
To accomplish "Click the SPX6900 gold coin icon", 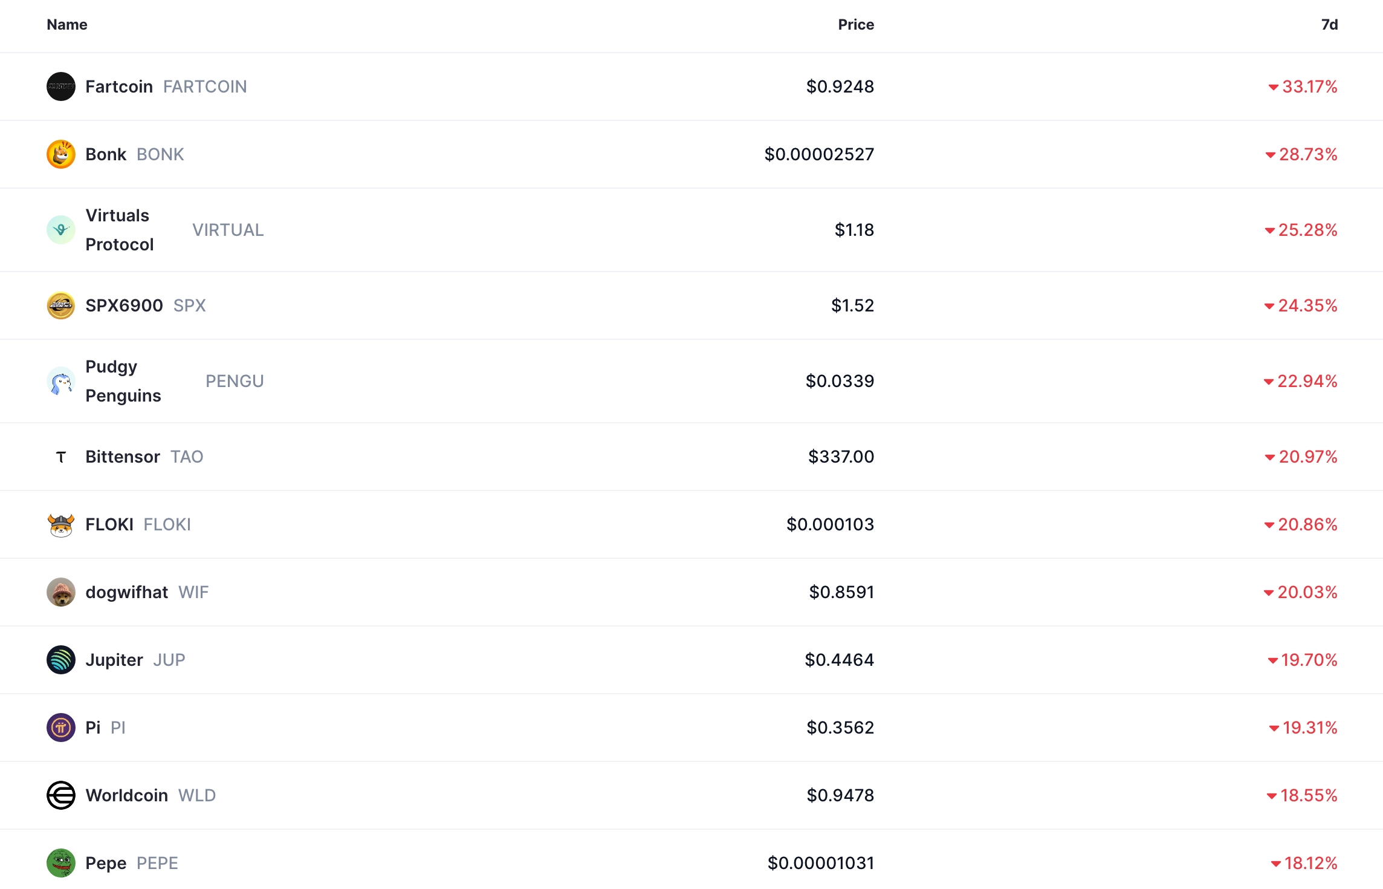I will point(61,305).
